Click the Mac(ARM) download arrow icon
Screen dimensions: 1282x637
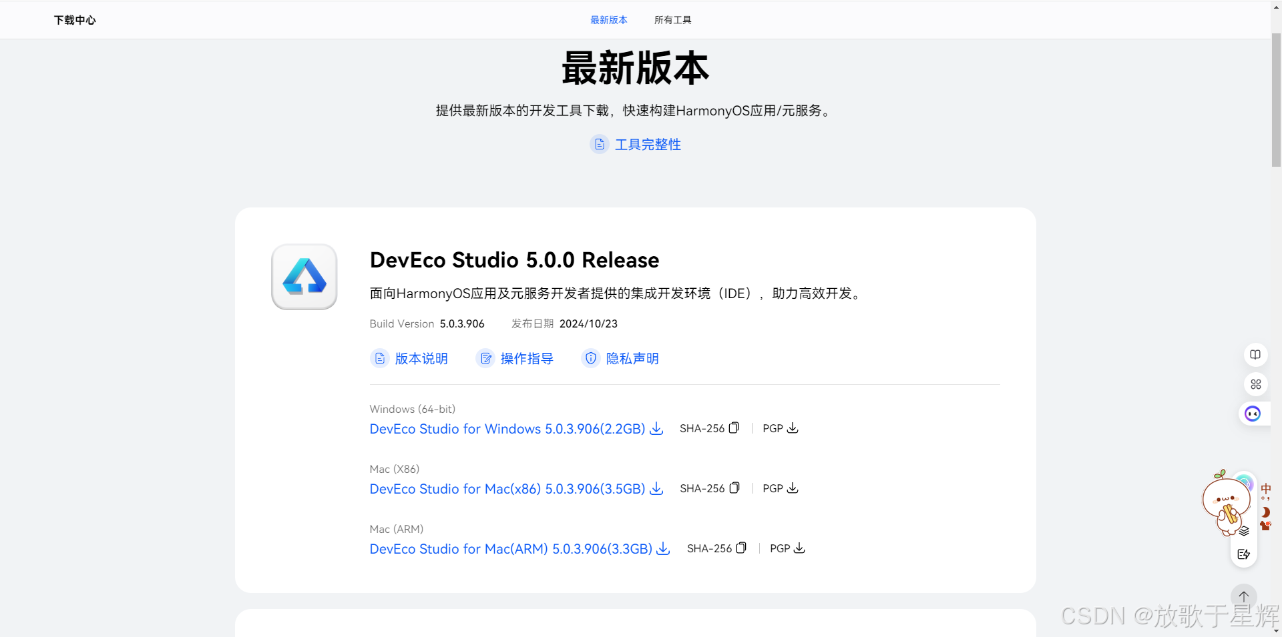tap(663, 549)
